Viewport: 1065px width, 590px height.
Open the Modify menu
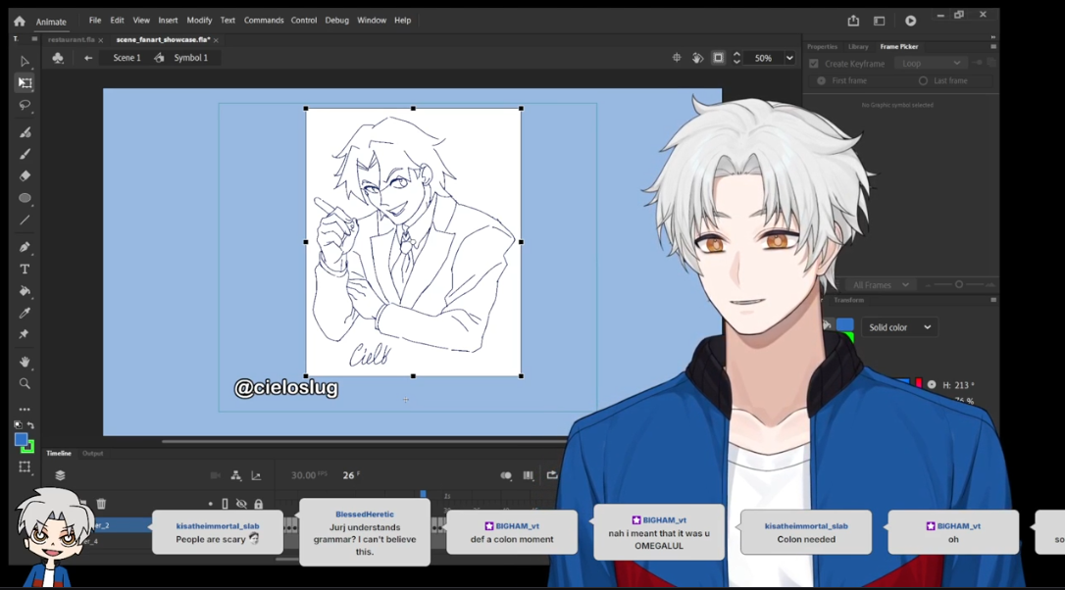[199, 21]
